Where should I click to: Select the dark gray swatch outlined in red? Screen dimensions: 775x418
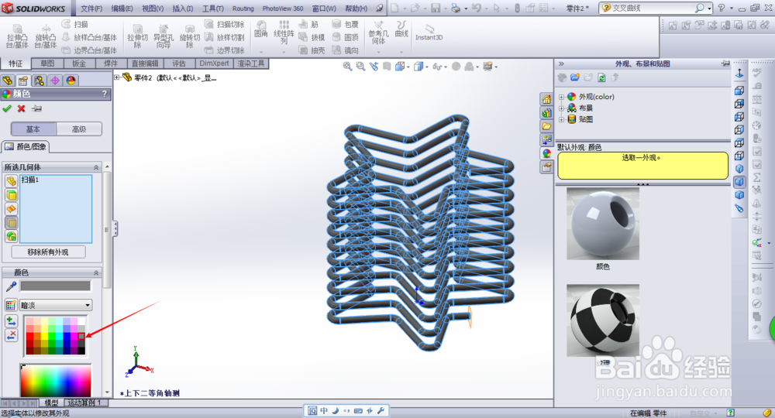tap(81, 336)
